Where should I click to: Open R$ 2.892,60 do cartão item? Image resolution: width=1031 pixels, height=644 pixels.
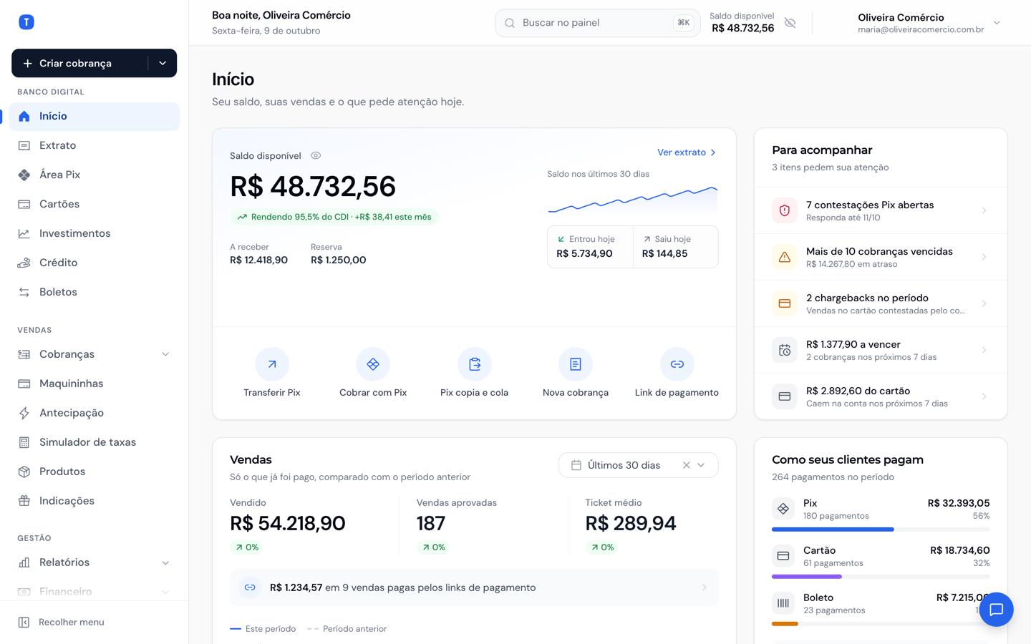[881, 396]
